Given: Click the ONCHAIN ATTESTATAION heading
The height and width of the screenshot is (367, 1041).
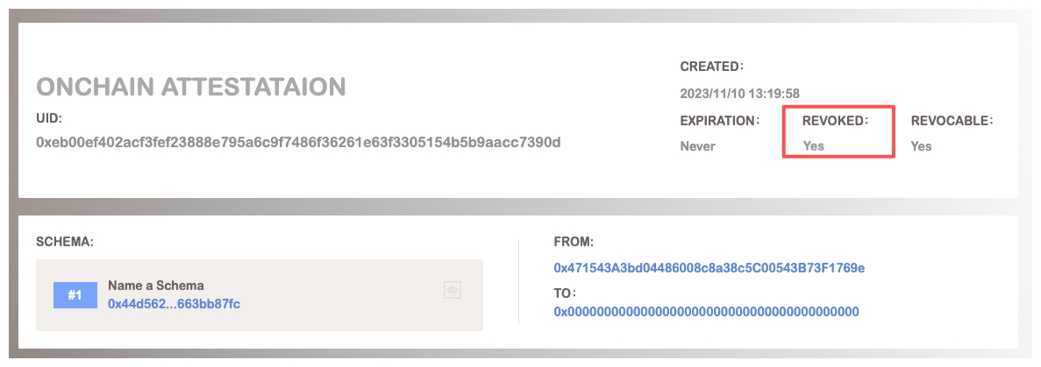Looking at the screenshot, I should [191, 87].
